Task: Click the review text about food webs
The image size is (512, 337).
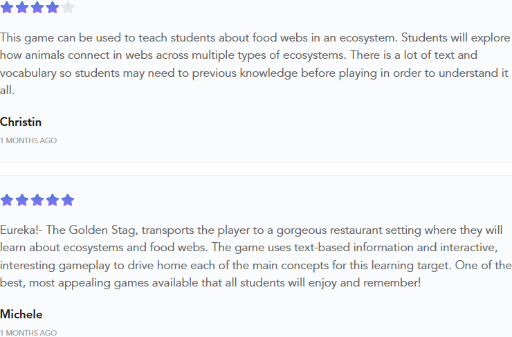Action: click(255, 64)
